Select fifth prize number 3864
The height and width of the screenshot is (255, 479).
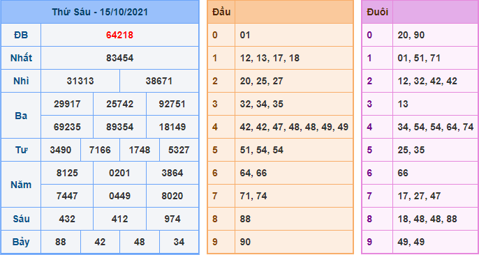(172, 173)
